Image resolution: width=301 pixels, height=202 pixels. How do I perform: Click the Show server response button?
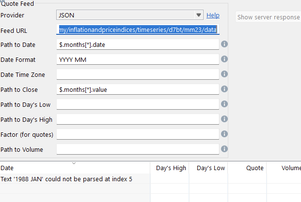pyautogui.click(x=268, y=17)
